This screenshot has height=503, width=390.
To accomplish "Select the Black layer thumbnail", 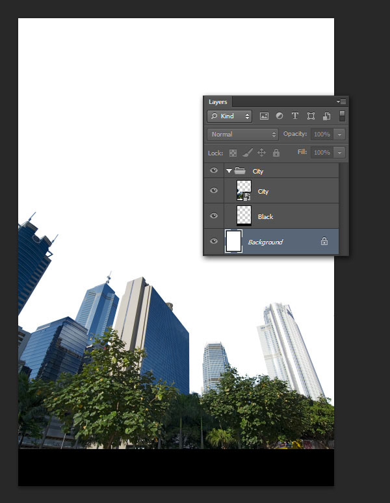I will 244,216.
